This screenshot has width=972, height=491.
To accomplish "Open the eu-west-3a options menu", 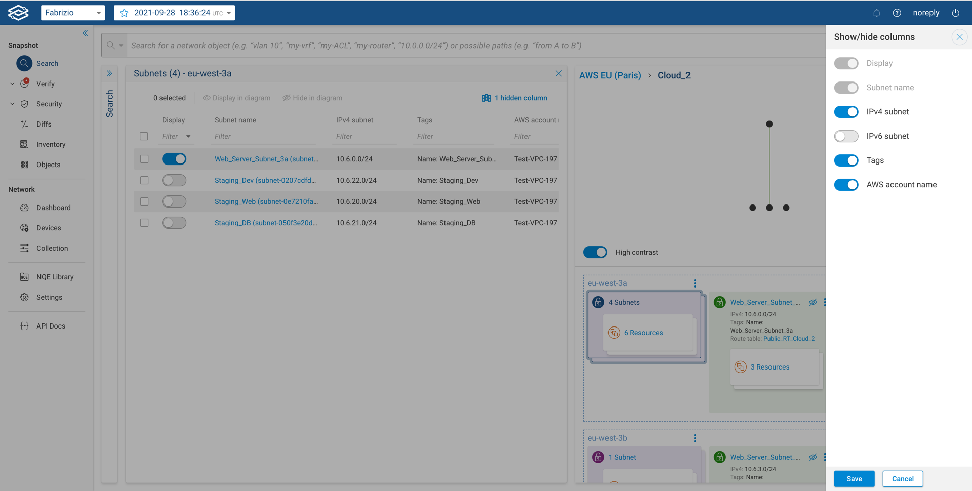I will pyautogui.click(x=695, y=283).
